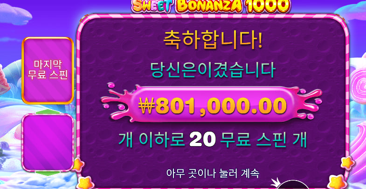Click the green down arrow below empty panel

48,173
